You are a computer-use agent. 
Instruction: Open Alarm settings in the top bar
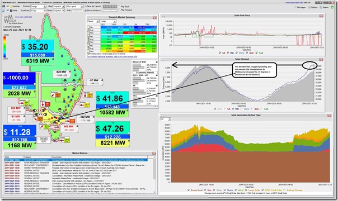tap(324, 7)
